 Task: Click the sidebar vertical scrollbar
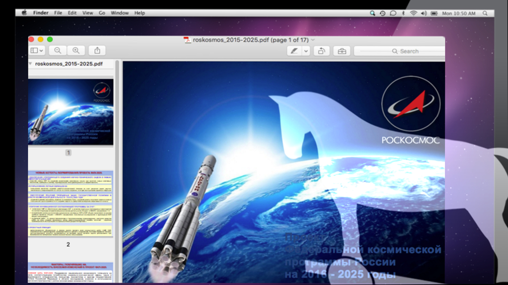(117, 171)
